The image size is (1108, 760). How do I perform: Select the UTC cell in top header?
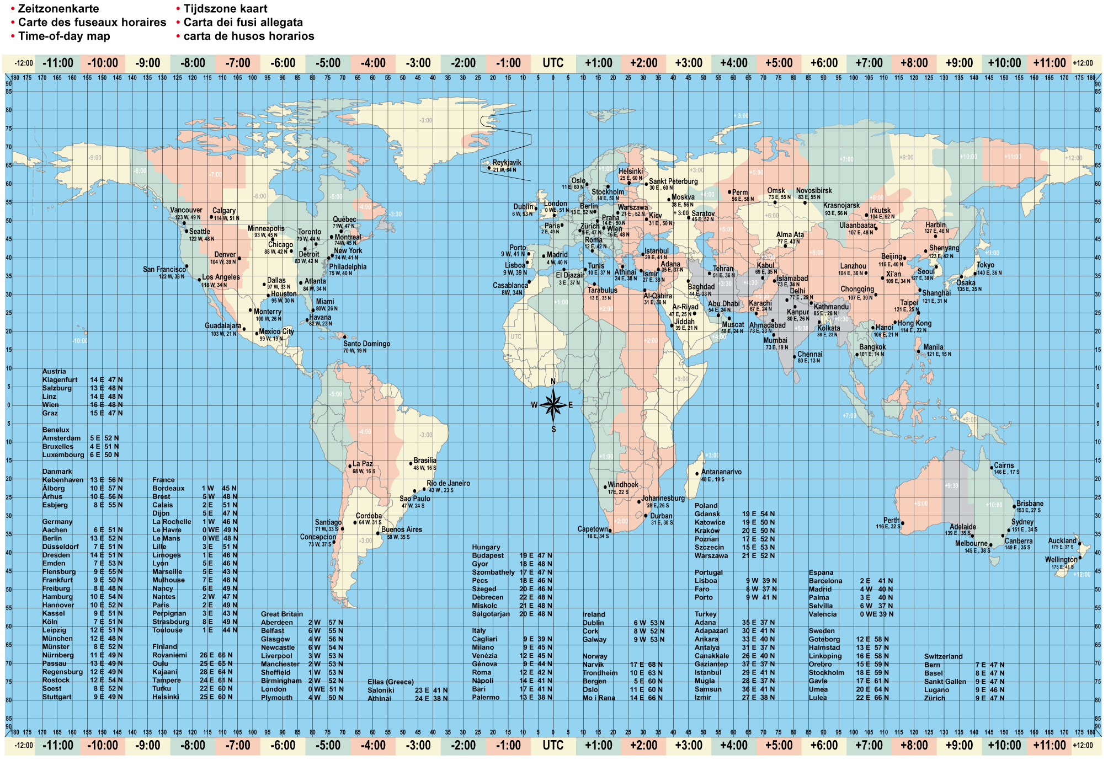click(553, 63)
